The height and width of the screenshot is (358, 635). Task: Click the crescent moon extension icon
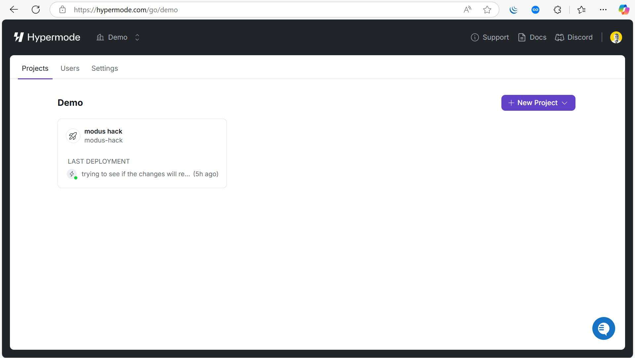514,10
